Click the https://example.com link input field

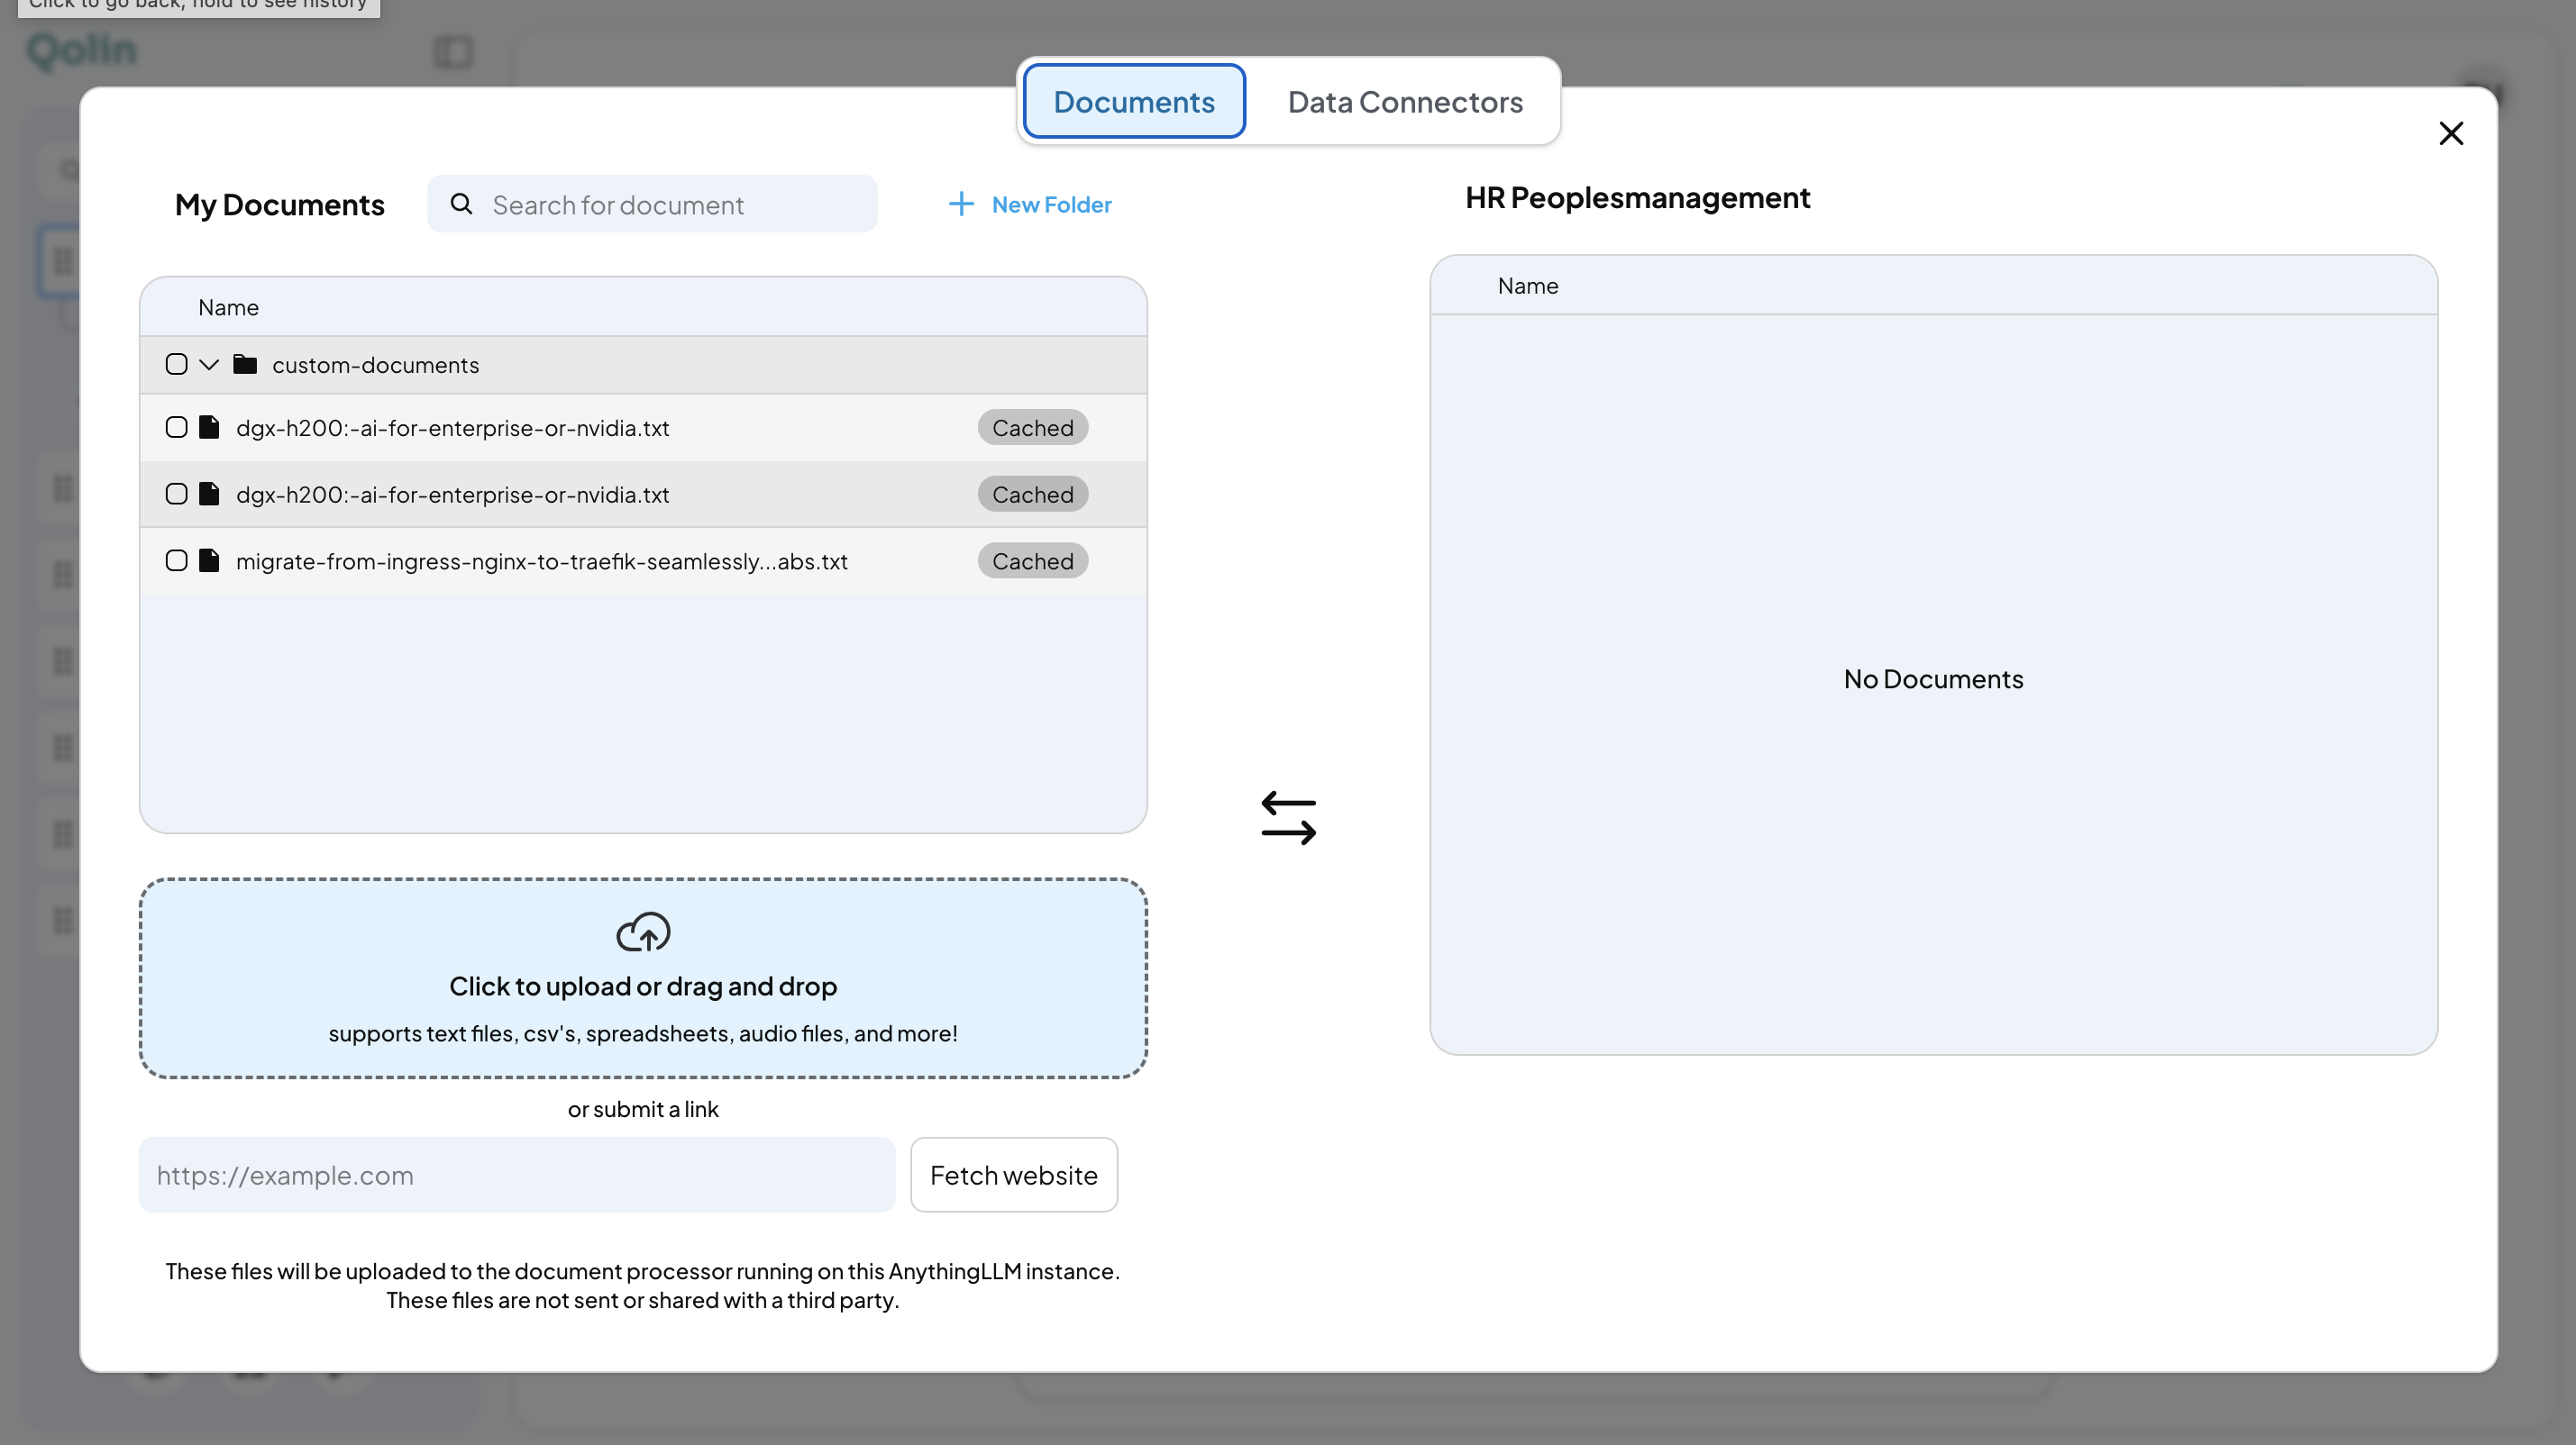[x=516, y=1174]
